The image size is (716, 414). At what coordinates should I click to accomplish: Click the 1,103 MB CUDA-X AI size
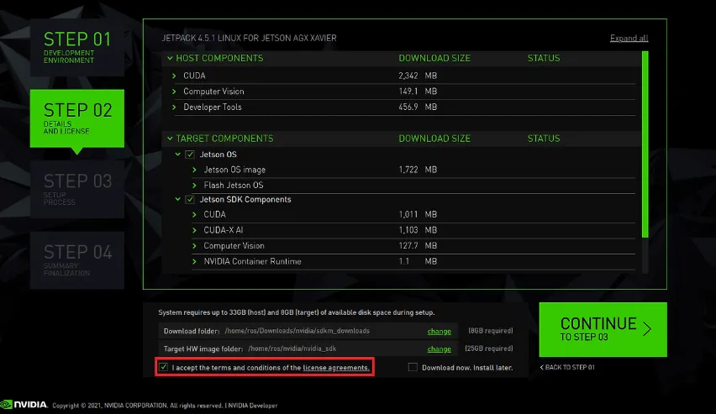pyautogui.click(x=418, y=230)
